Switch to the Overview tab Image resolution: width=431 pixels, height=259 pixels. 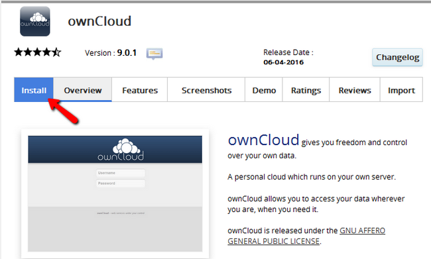[83, 90]
